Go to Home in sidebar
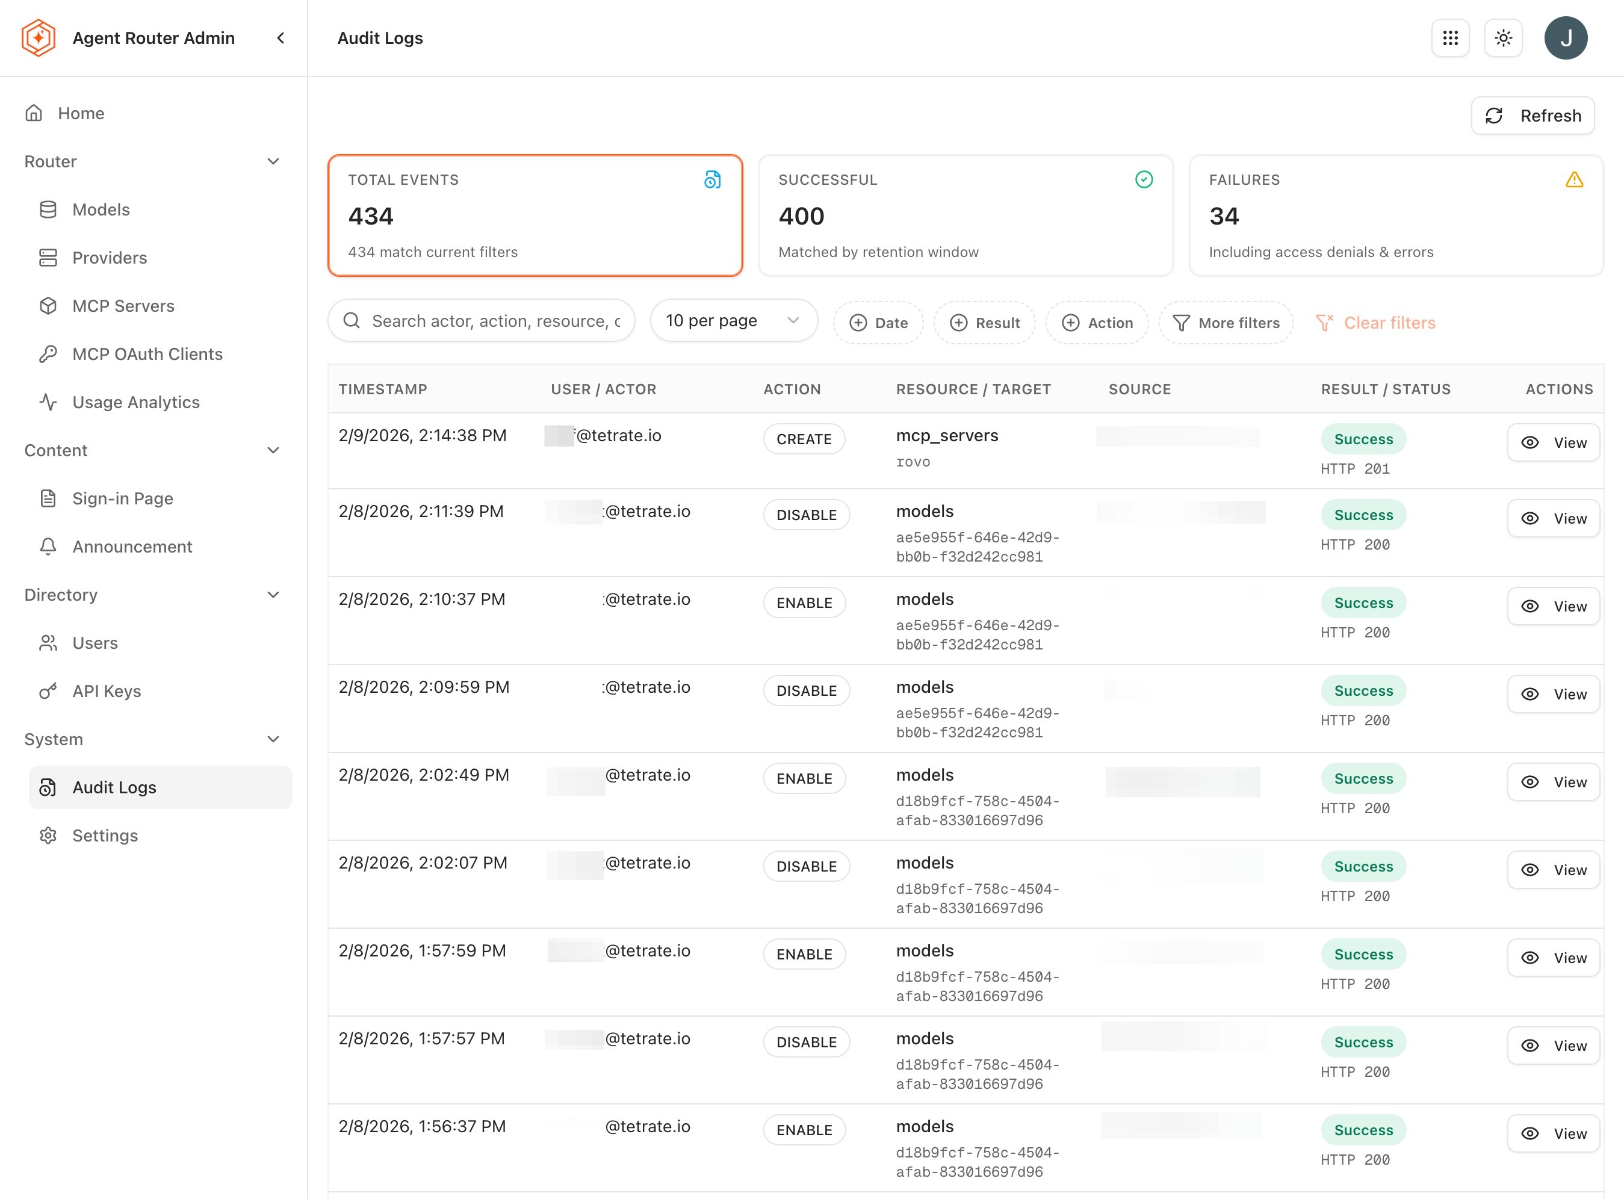 [81, 113]
